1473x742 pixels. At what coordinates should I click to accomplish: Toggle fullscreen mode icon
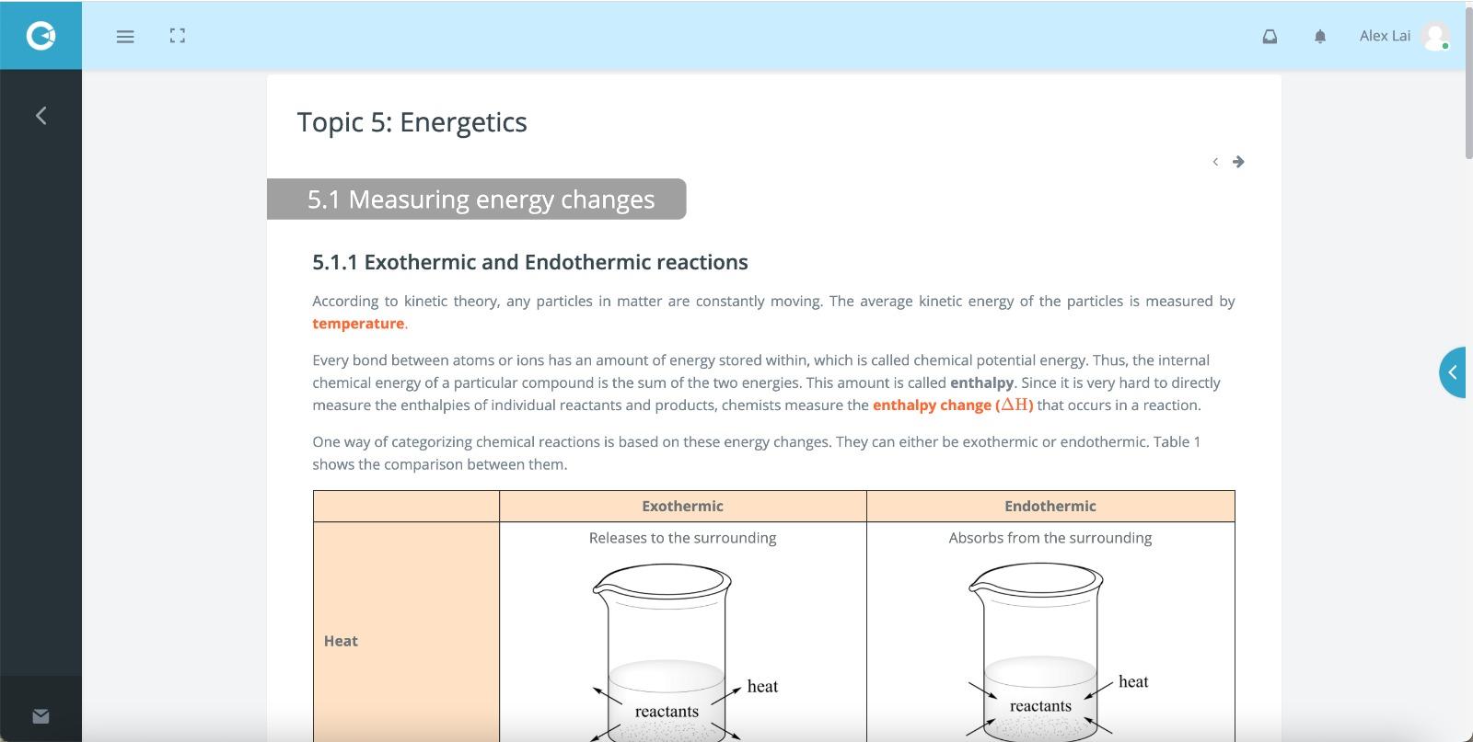pos(178,36)
